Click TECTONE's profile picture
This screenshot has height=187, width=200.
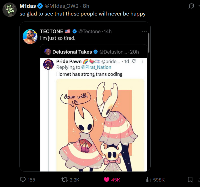[x=30, y=37]
